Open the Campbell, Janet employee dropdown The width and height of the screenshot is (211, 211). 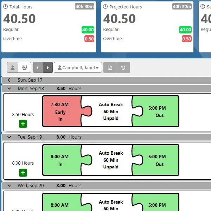(x=78, y=68)
